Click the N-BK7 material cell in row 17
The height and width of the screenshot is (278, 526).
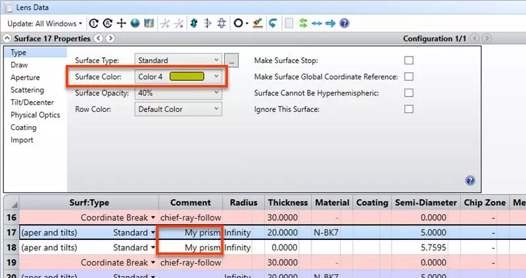(x=332, y=233)
